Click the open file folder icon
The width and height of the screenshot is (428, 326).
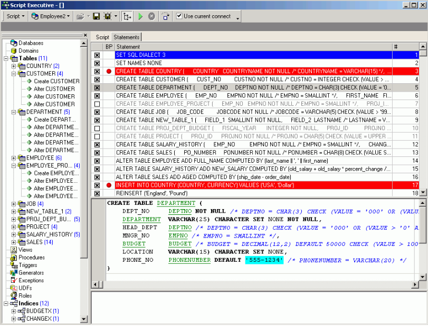(x=80, y=16)
